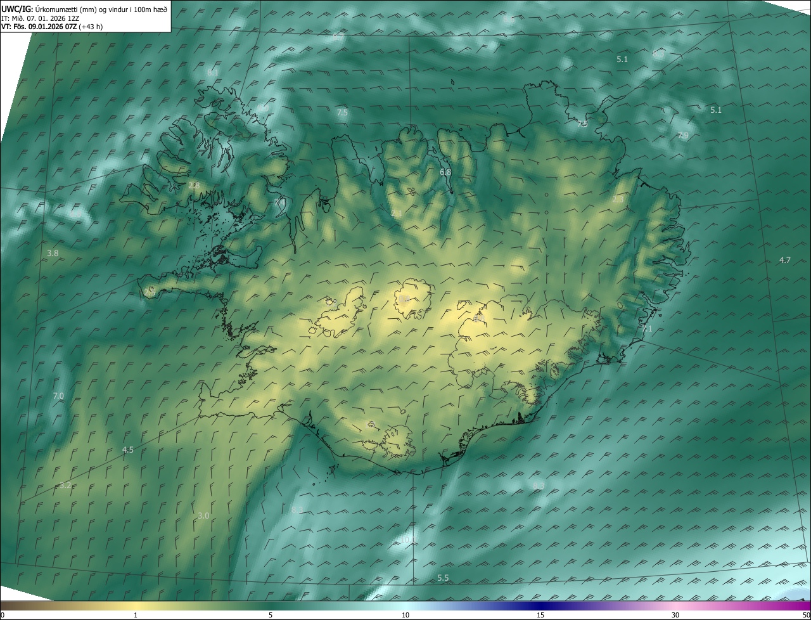Click the colour scale tick label 10
Viewport: 811px width, 620px height.
coord(405,615)
